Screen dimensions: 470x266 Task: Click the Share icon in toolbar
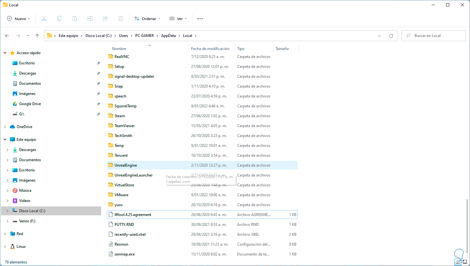click(x=105, y=18)
